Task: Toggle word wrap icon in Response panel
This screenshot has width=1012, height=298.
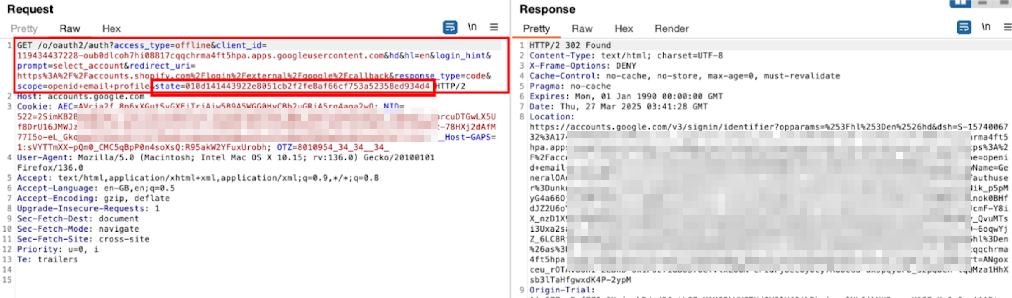Action: [964, 28]
